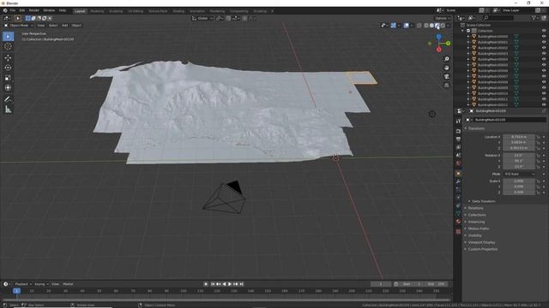The height and width of the screenshot is (308, 549).
Task: Expand BuildingMesh.00001 in outliner
Action: coord(468,42)
